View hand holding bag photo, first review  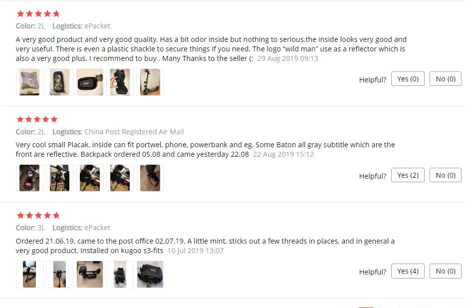tap(120, 82)
